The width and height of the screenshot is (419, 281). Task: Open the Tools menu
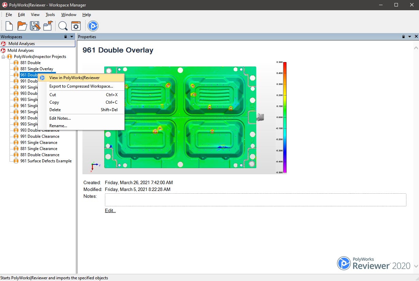50,15
